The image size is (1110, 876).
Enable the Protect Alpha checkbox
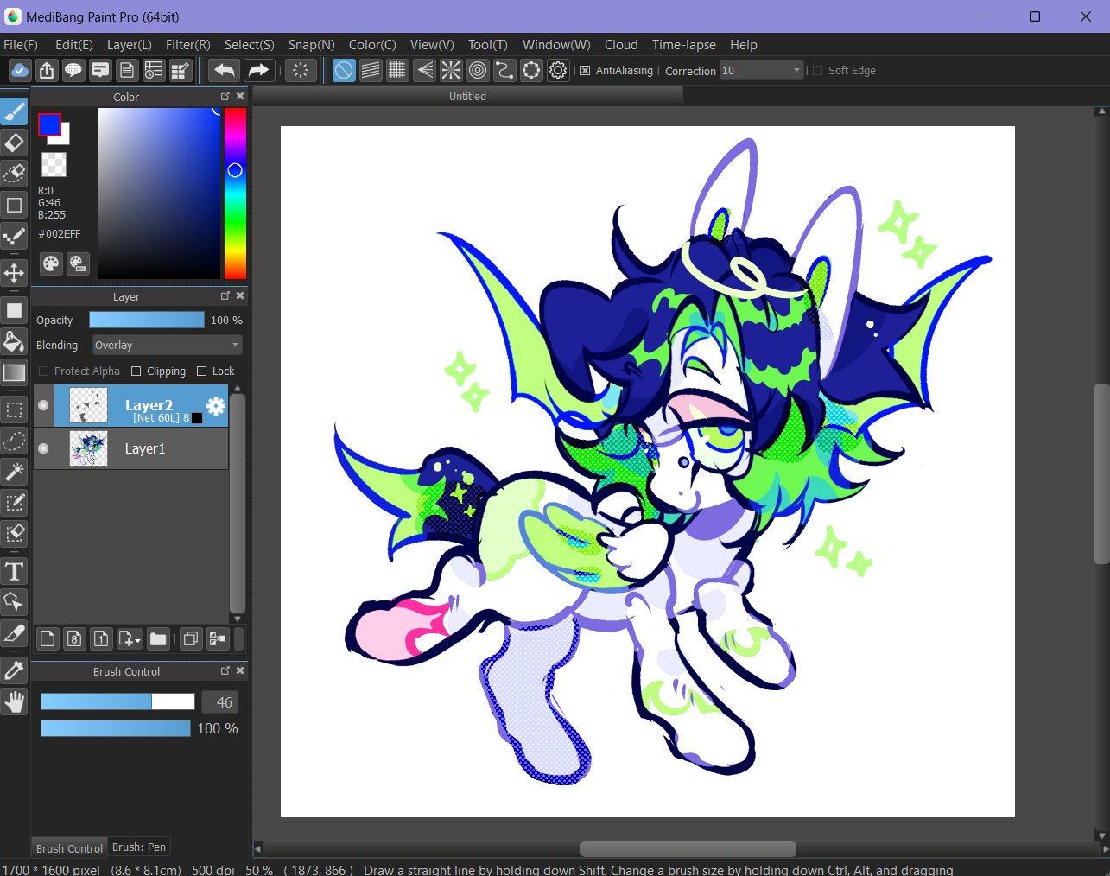pos(43,371)
